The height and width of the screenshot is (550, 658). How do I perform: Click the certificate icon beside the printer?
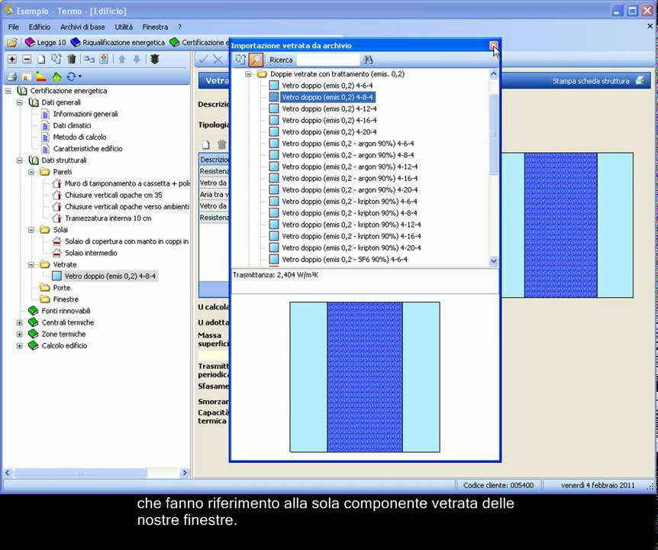(x=27, y=77)
